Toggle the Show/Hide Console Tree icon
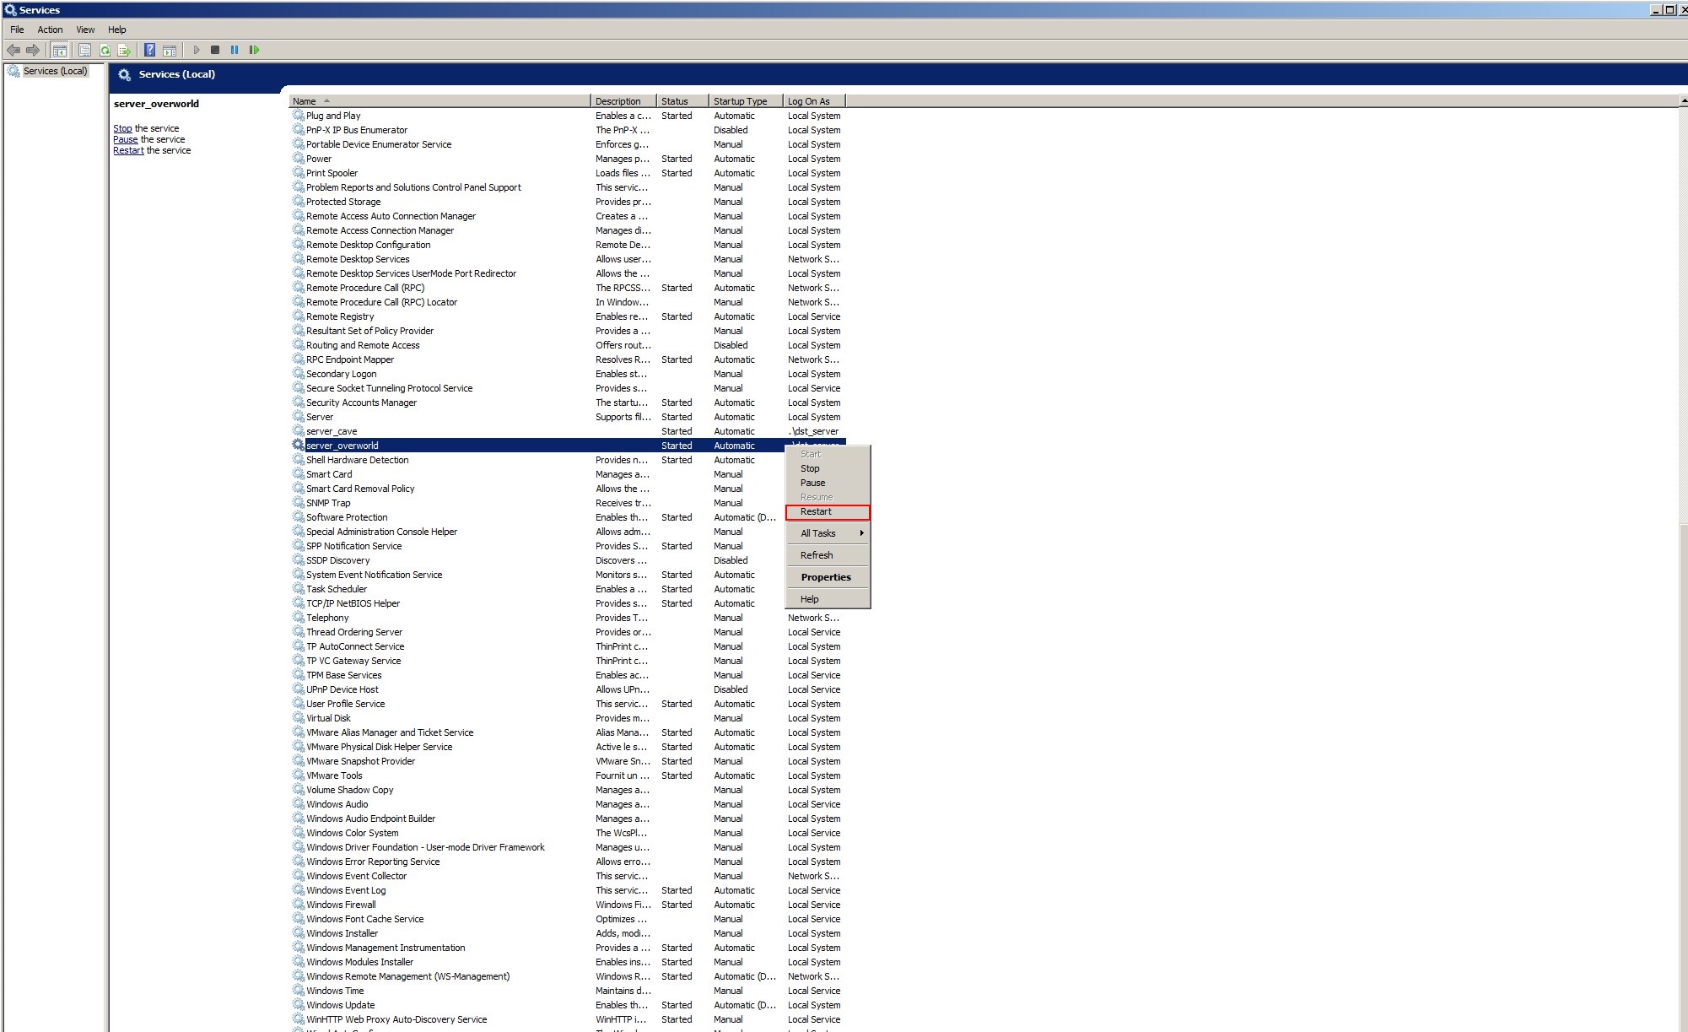Screen dimensions: 1688x1032 tap(60, 50)
